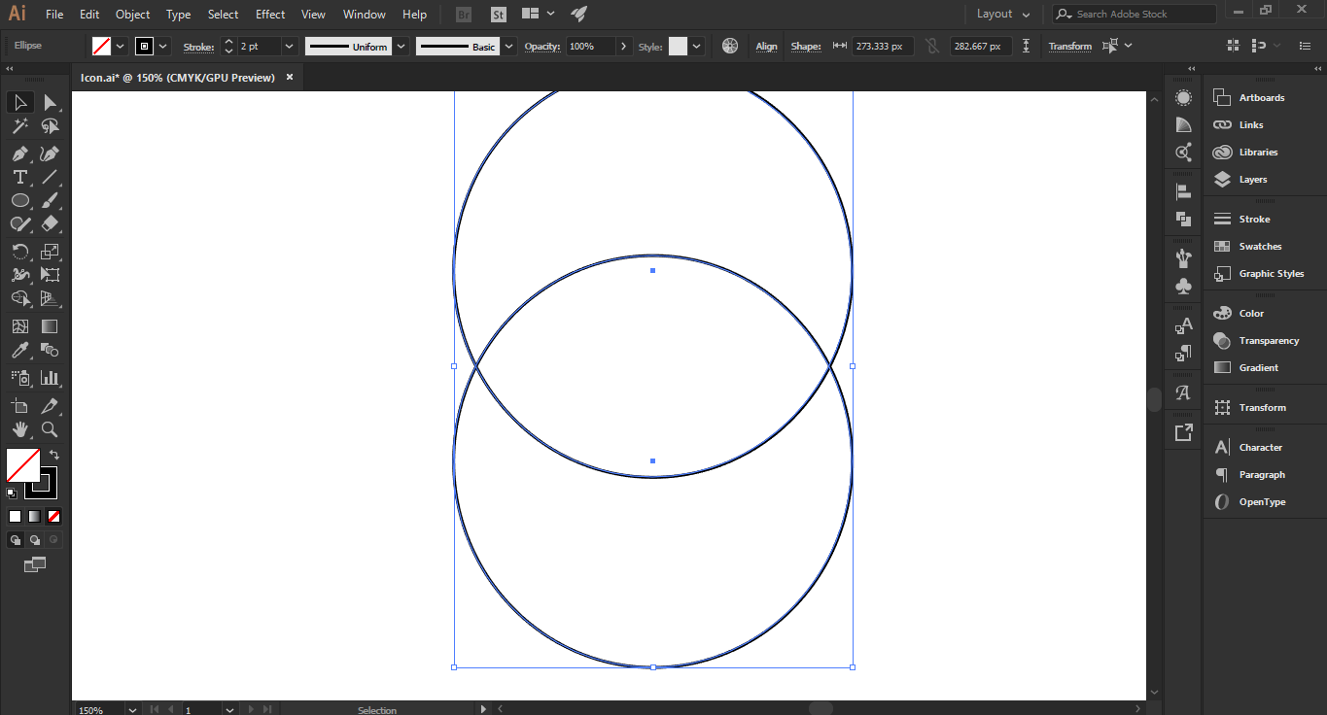Choose the Column Graph tool

tap(50, 378)
